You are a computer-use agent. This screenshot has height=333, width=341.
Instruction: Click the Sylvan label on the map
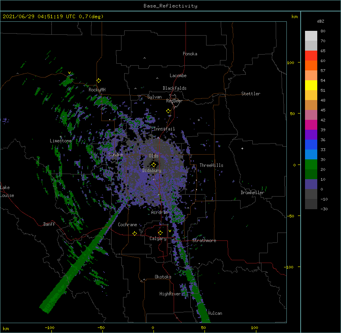pos(154,97)
